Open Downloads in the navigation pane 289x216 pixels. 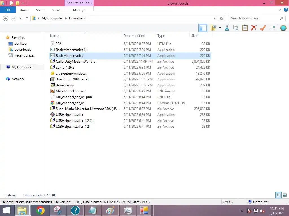click(x=23, y=49)
